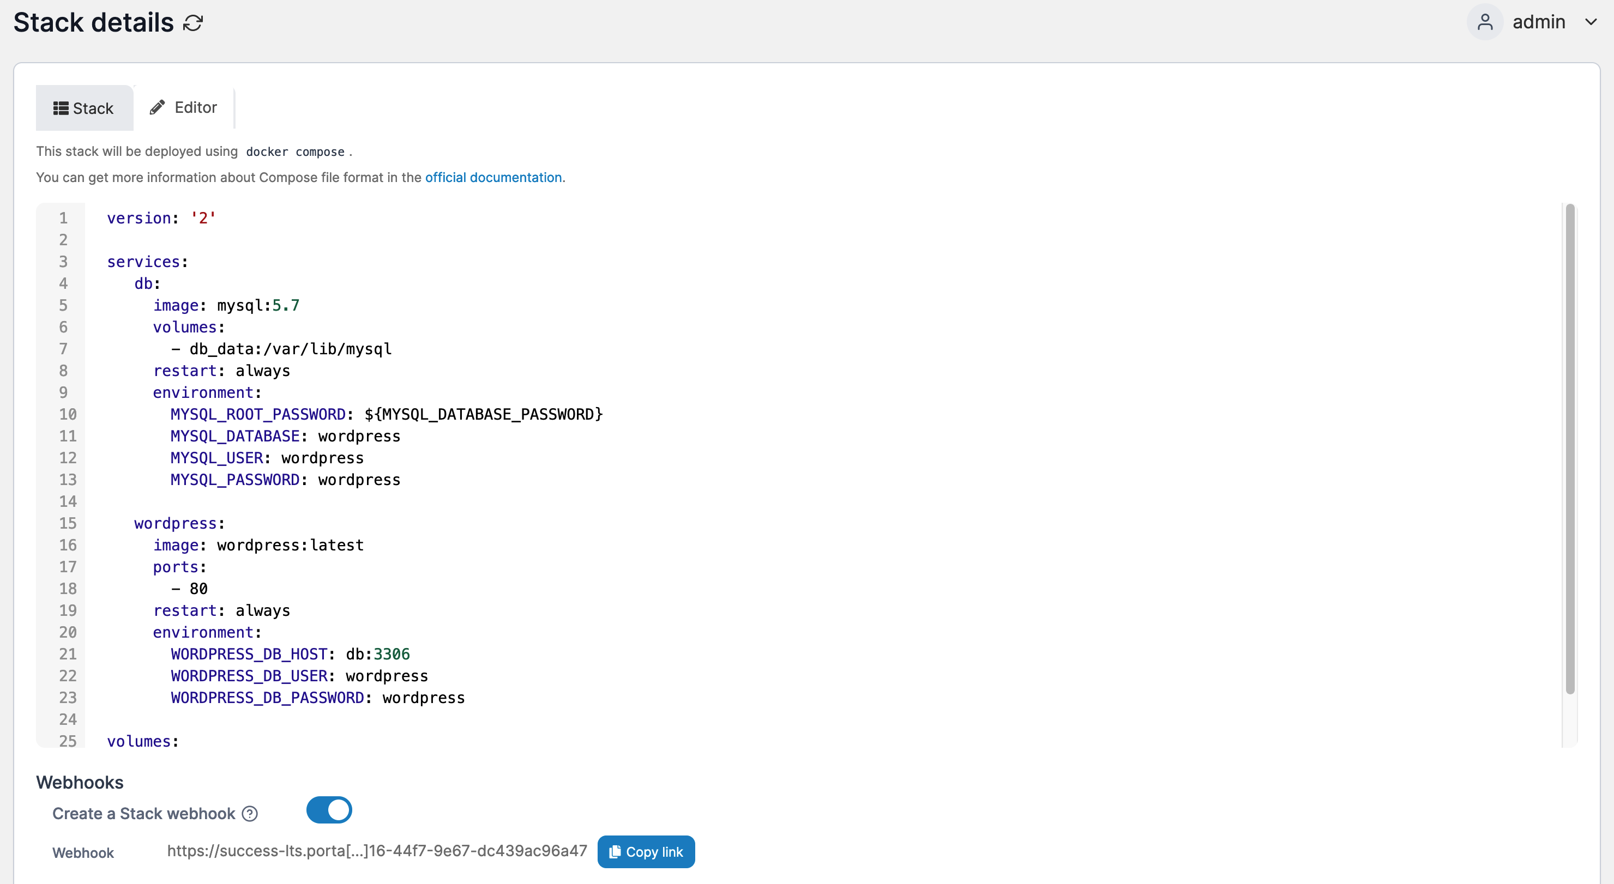Click the 'docker compose' code text

point(295,152)
